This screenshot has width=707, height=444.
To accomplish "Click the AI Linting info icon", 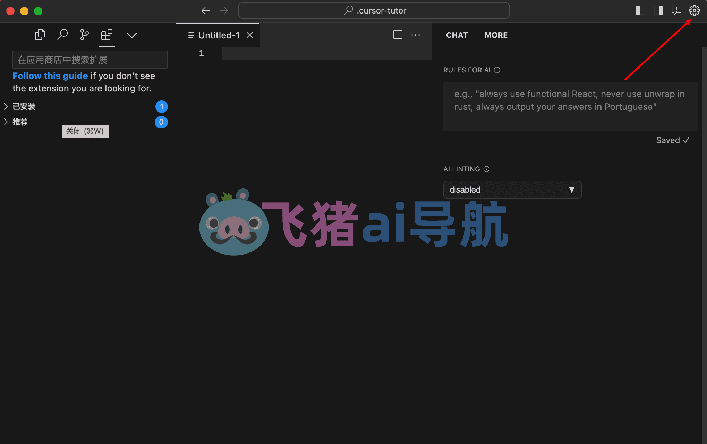I will coord(486,169).
